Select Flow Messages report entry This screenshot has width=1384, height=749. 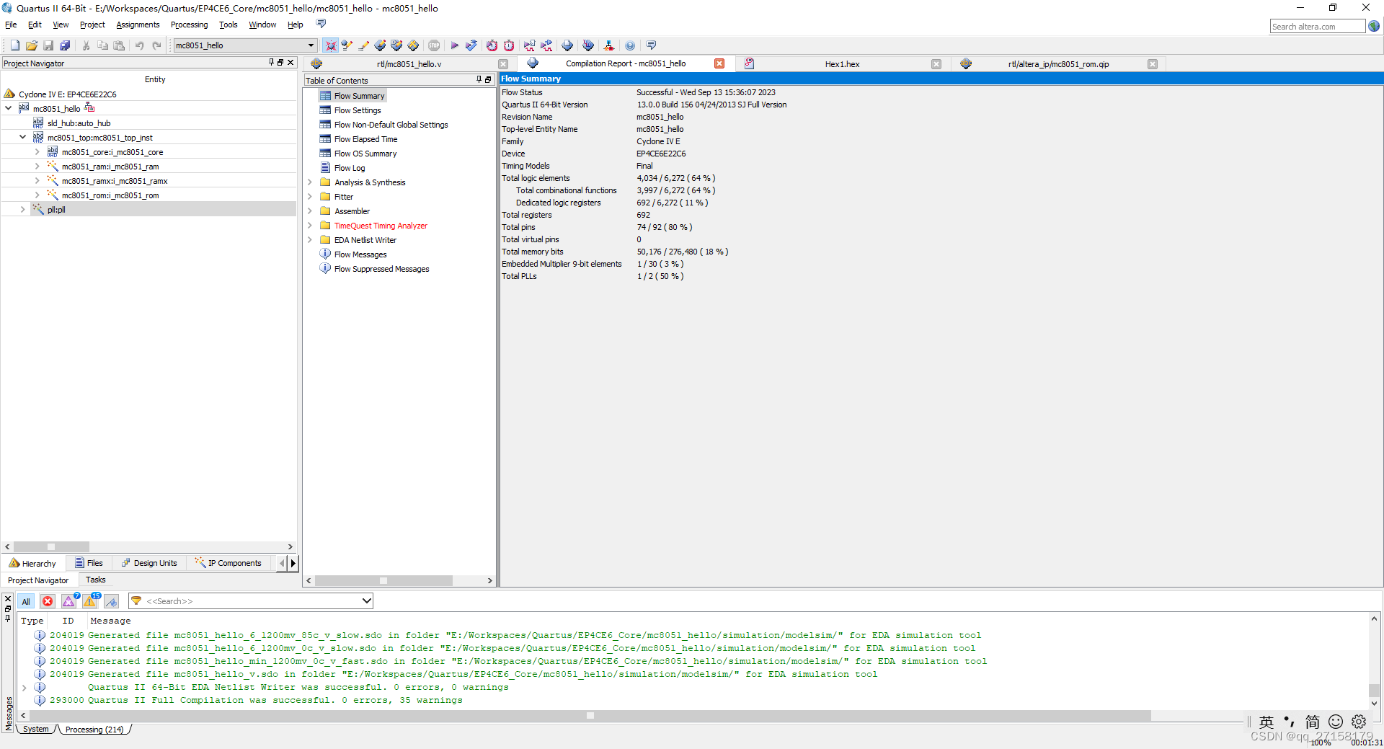tap(360, 254)
